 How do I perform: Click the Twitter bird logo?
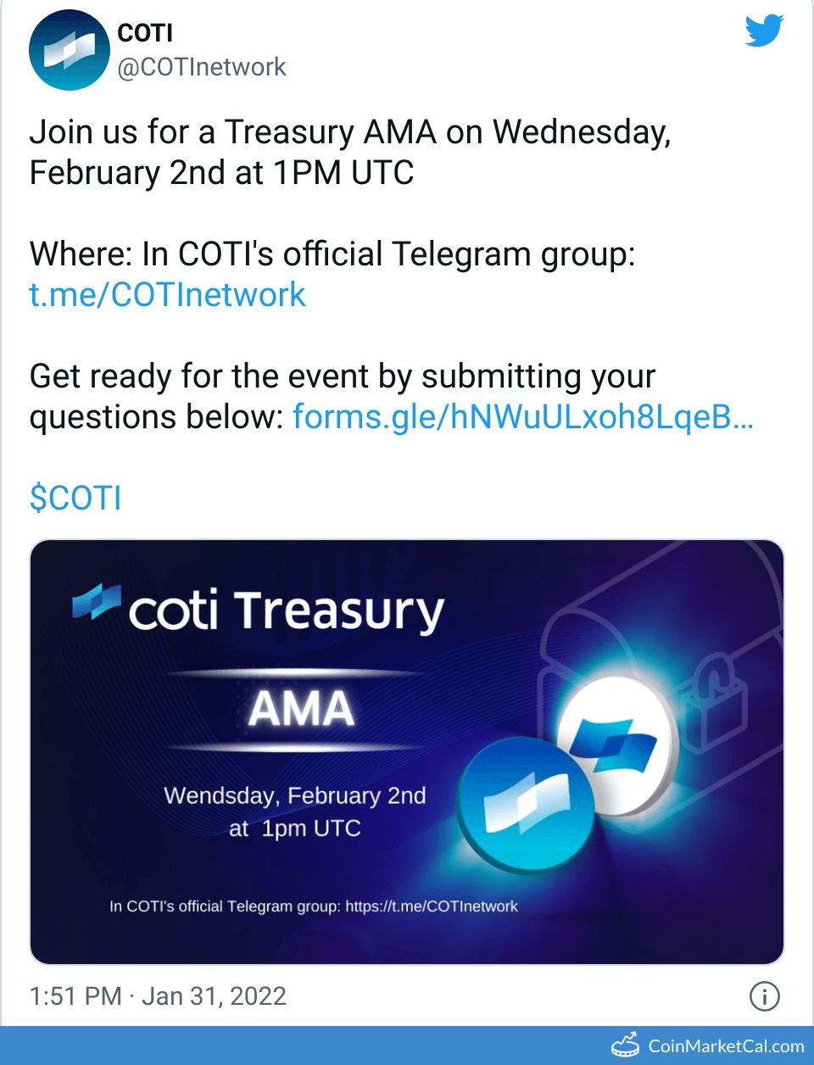[764, 31]
